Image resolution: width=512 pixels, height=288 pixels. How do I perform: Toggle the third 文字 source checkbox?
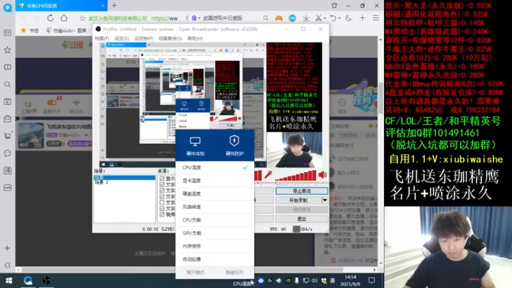coord(162,196)
